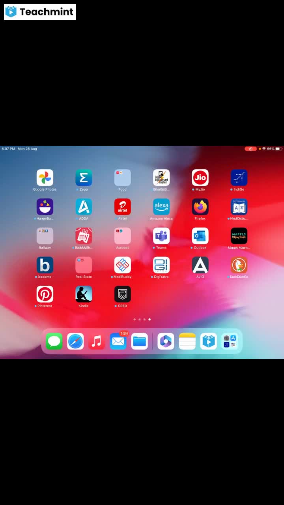Open the IndiGo airline app
Image resolution: width=284 pixels, height=505 pixels.
coord(239,178)
